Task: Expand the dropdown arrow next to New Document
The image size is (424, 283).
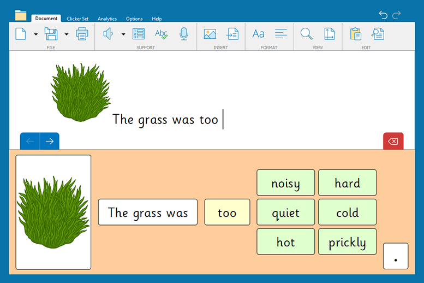Action: coord(36,34)
